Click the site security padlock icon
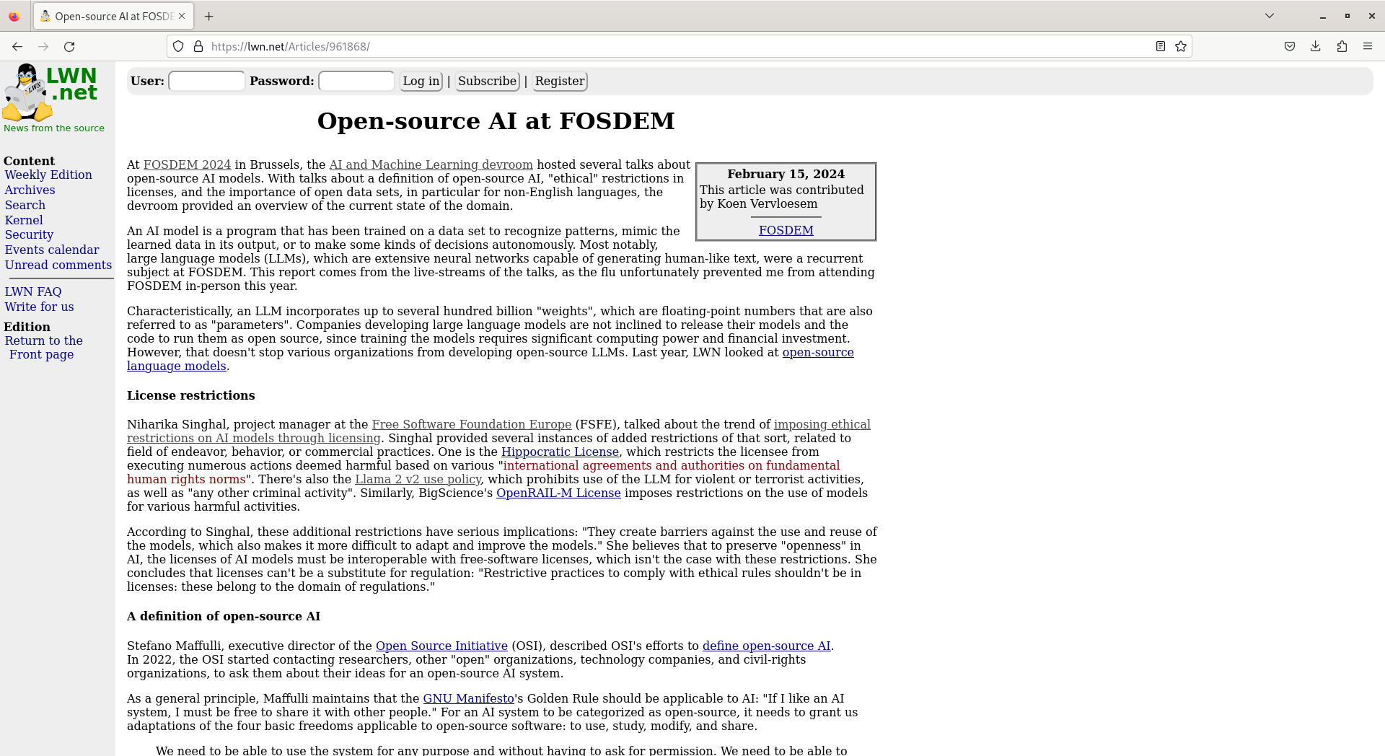Screen dimensions: 1385x756 [x=198, y=46]
